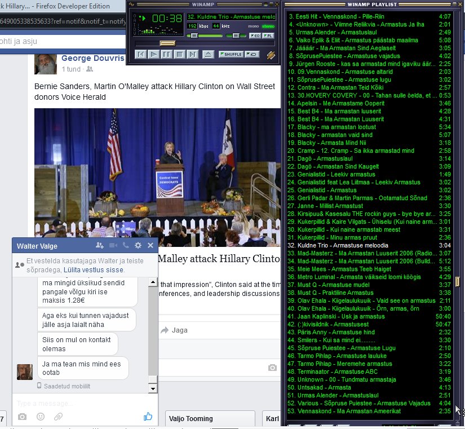Viewport: 465px width, 429px height.
Task: Select playlist track '5. Urmas Alender - Armastuslaul'
Action: coord(370,32)
